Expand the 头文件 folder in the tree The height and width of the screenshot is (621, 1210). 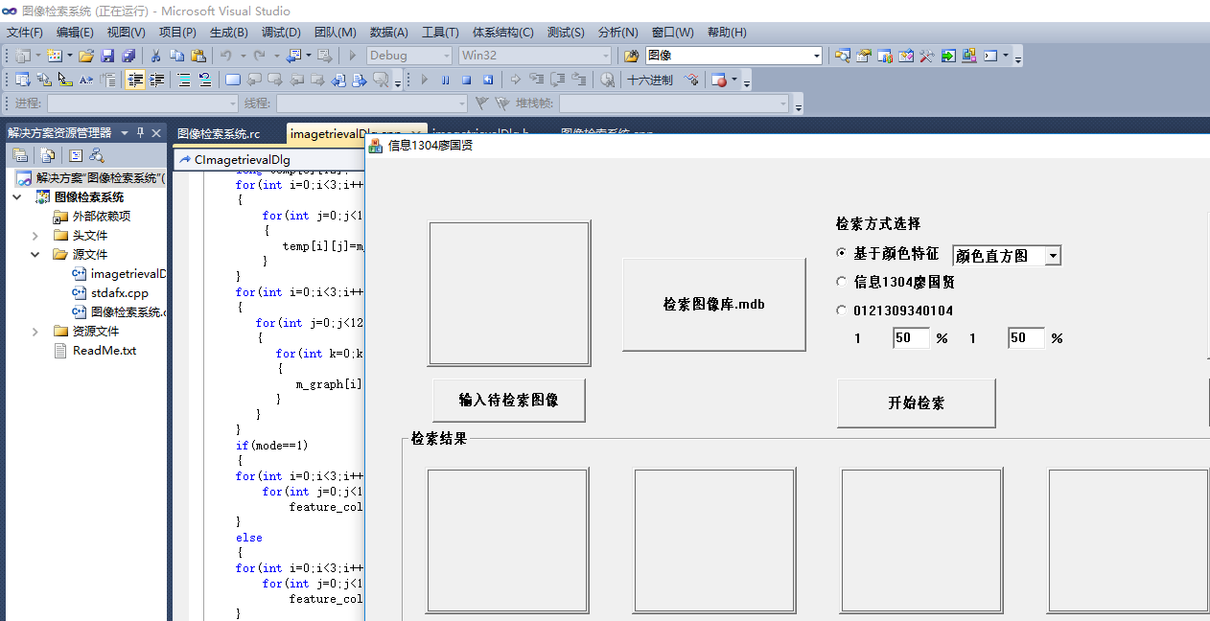tap(35, 236)
